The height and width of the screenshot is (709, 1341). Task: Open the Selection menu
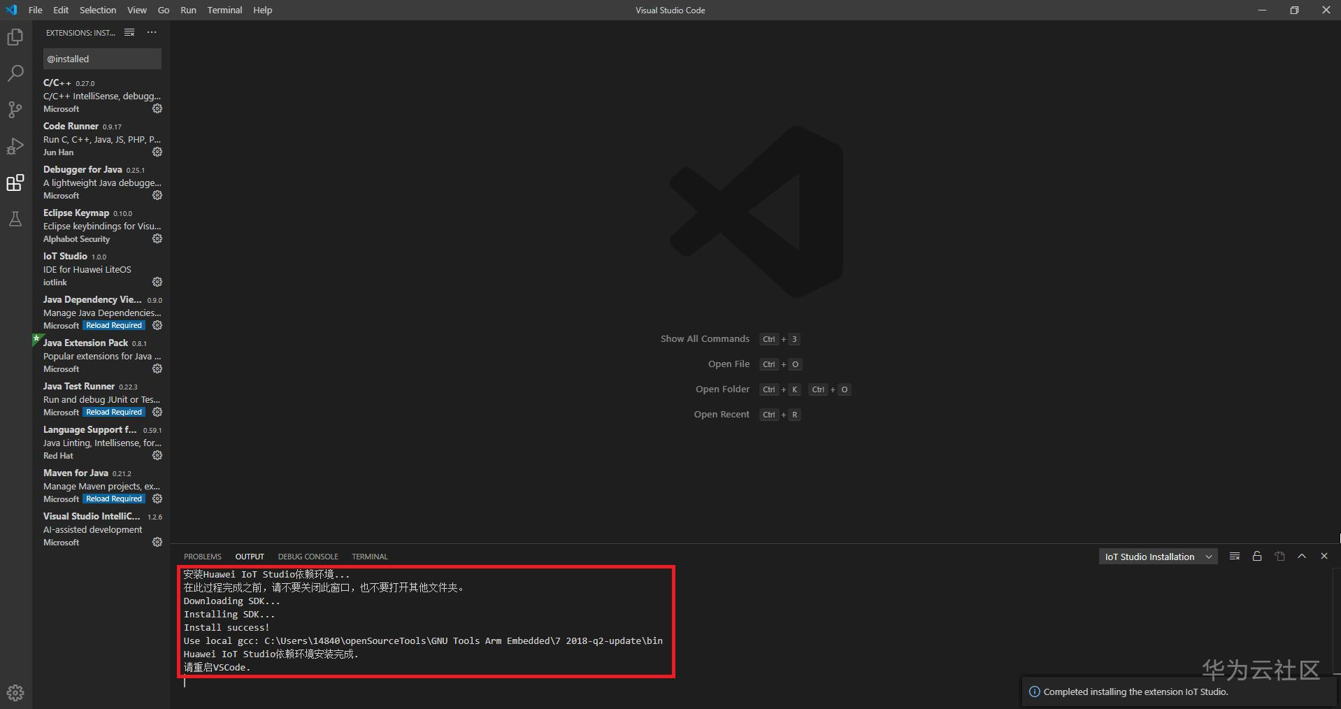[x=98, y=10]
